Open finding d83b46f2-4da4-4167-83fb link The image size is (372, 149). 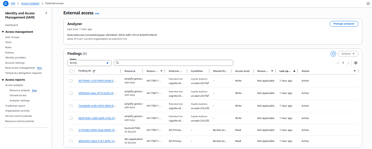(97, 141)
